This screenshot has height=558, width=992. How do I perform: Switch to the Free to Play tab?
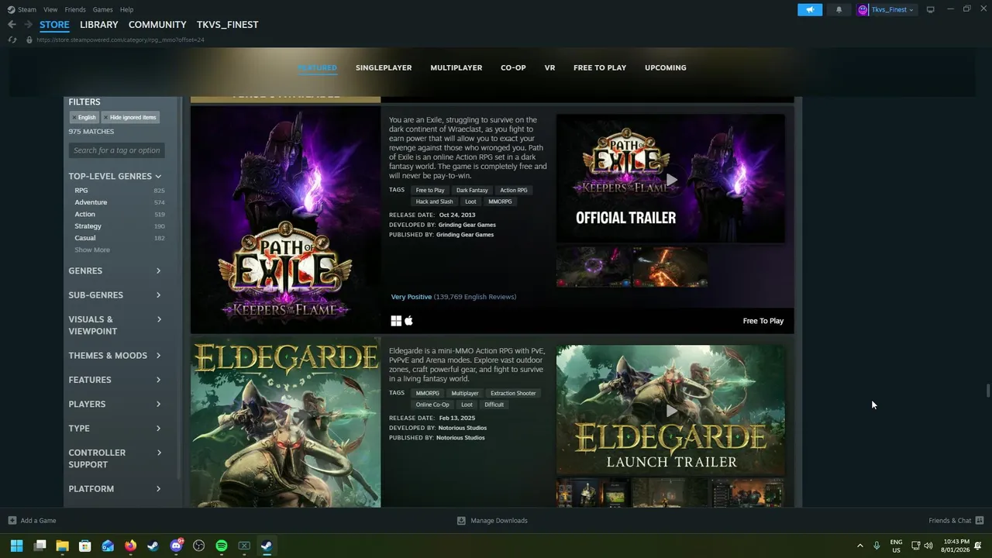tap(600, 67)
